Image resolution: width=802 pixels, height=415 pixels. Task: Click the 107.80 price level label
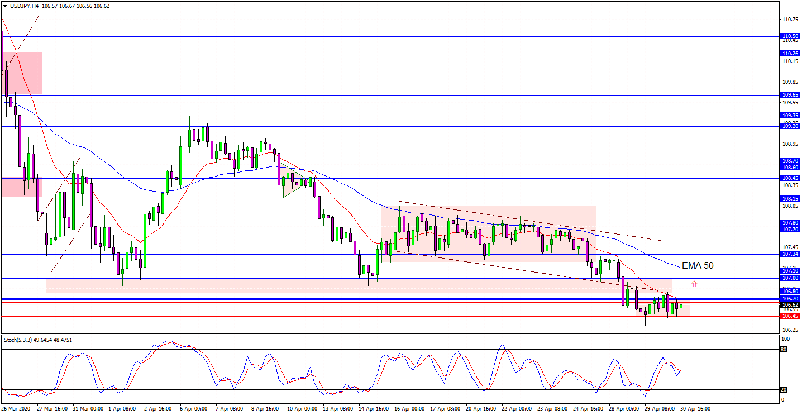[790, 223]
